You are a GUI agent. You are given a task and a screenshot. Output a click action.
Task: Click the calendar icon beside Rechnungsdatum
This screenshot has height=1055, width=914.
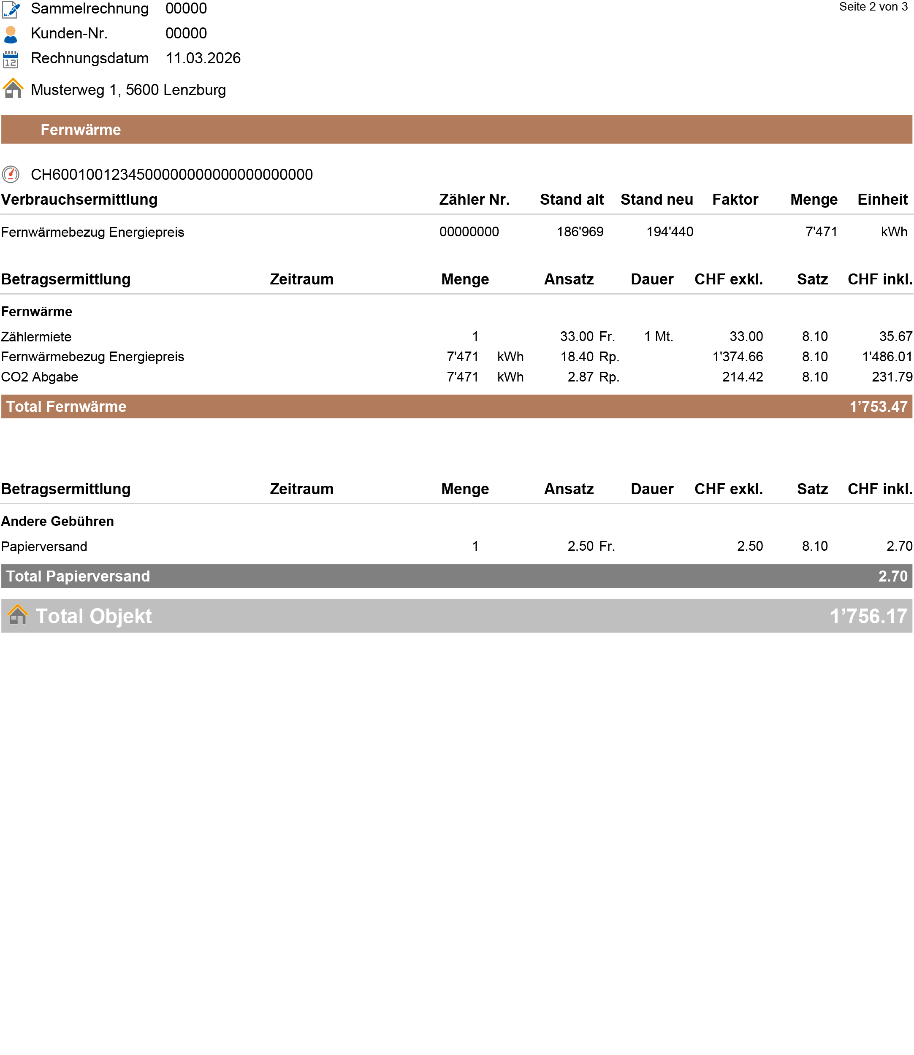click(x=11, y=60)
